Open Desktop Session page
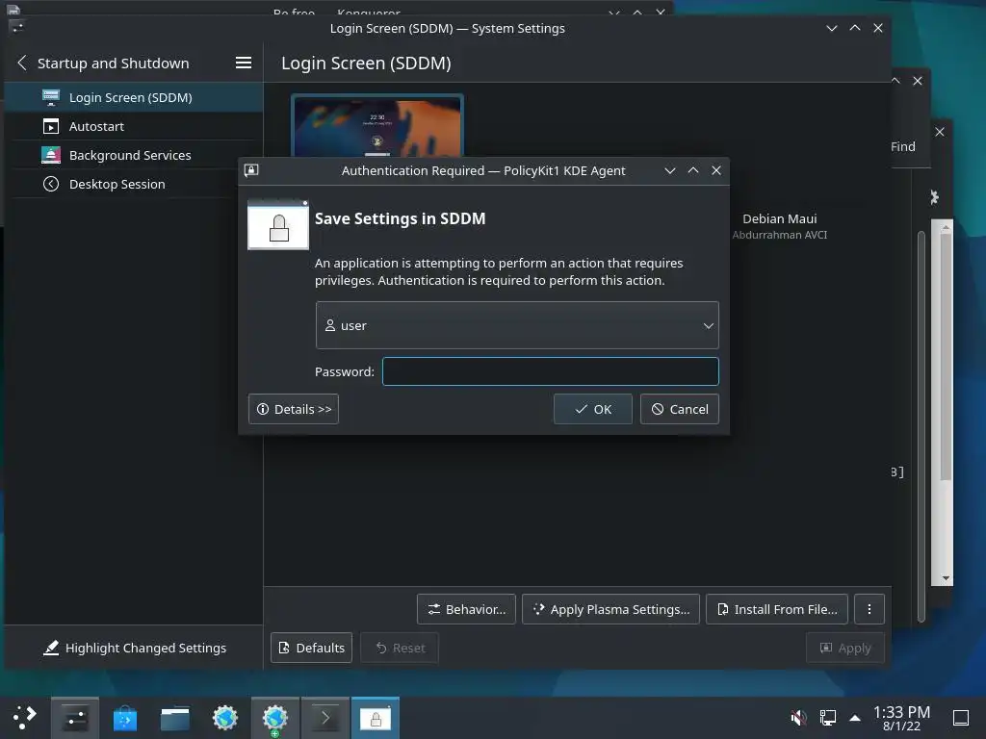Image resolution: width=986 pixels, height=739 pixels. [x=133, y=184]
